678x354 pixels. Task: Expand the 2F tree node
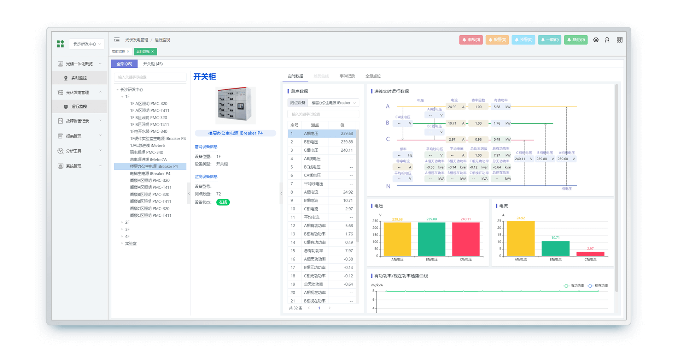122,223
